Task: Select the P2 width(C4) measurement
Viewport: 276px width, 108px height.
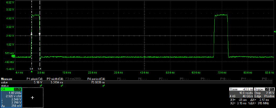Action: coord(55,79)
